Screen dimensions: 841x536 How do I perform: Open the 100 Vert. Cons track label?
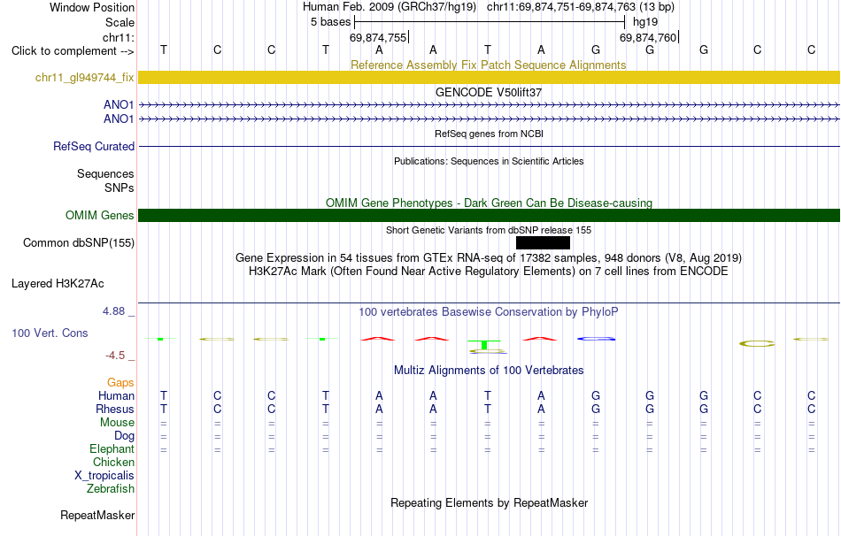(50, 333)
